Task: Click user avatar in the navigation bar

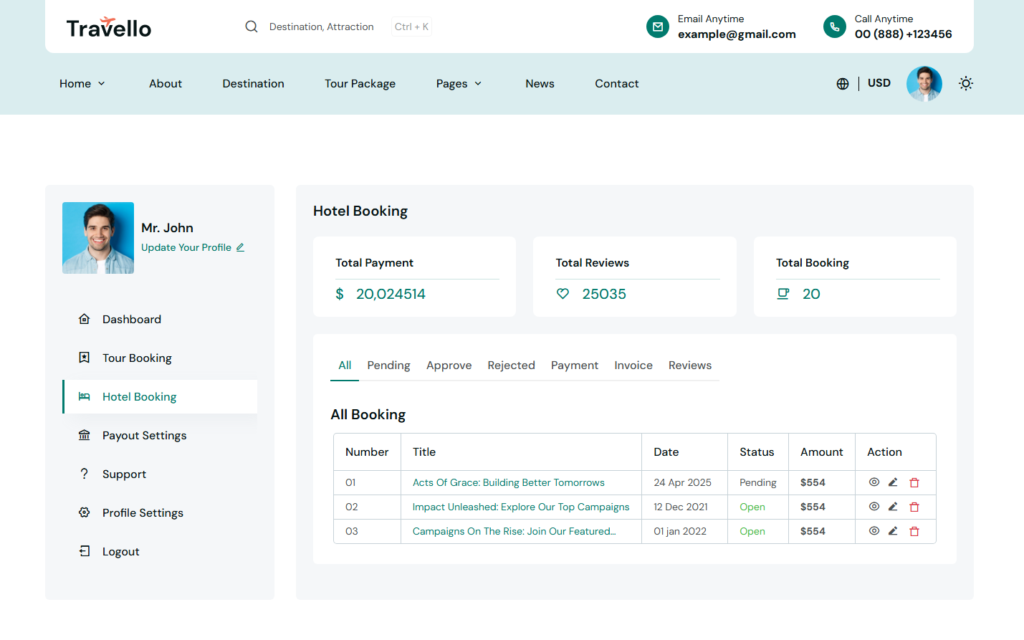Action: click(924, 84)
